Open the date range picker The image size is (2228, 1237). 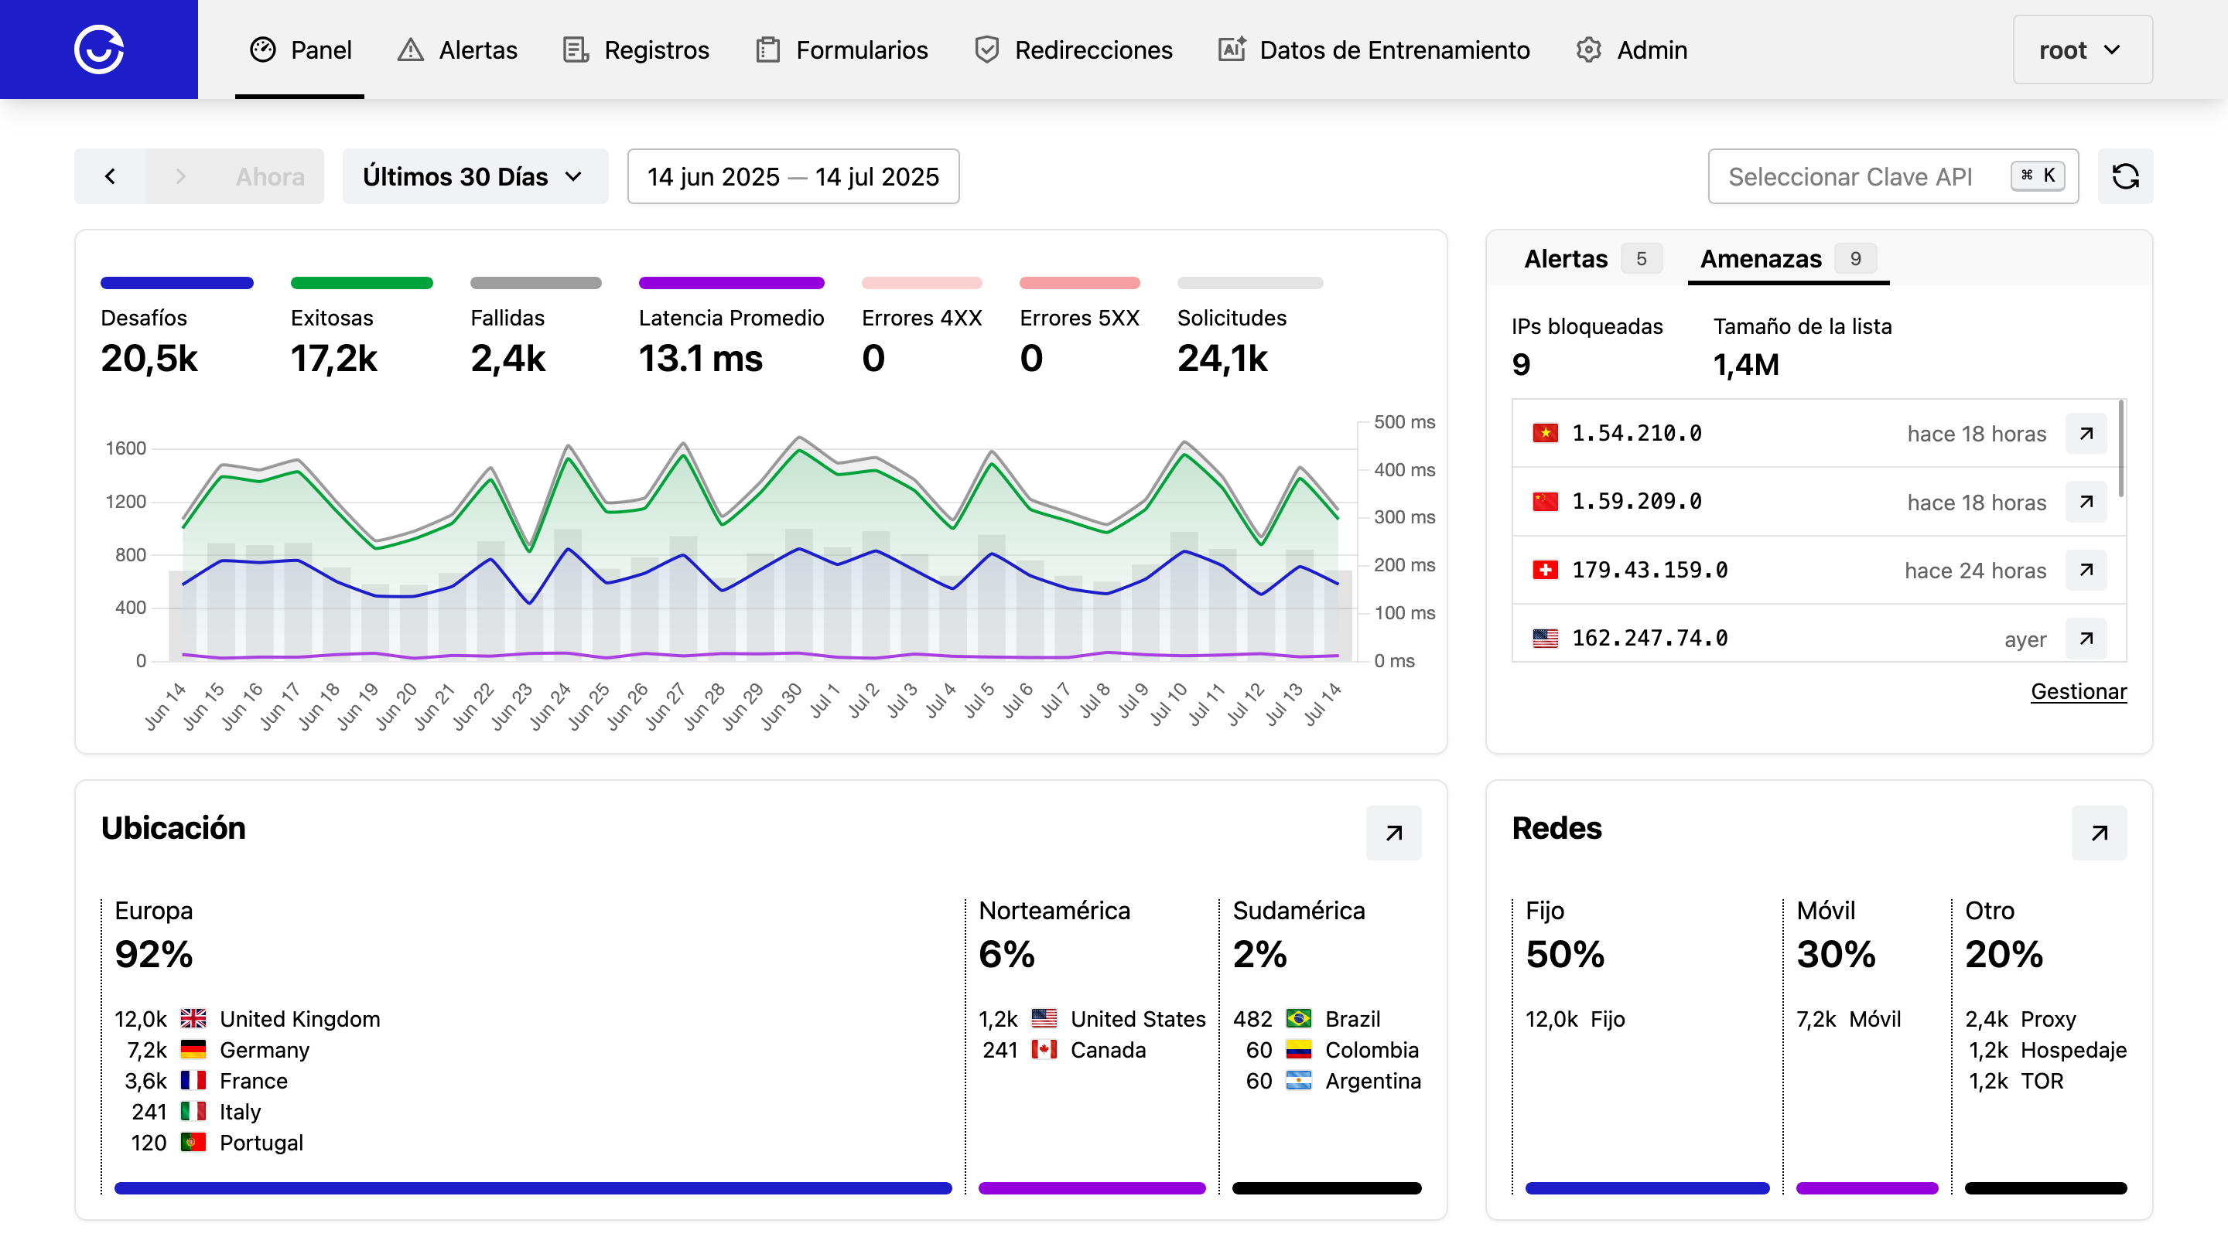(792, 176)
